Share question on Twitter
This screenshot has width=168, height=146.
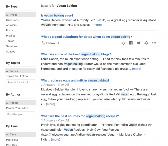click(x=139, y=43)
